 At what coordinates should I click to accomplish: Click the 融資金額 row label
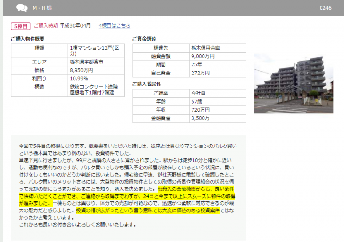tap(161, 56)
